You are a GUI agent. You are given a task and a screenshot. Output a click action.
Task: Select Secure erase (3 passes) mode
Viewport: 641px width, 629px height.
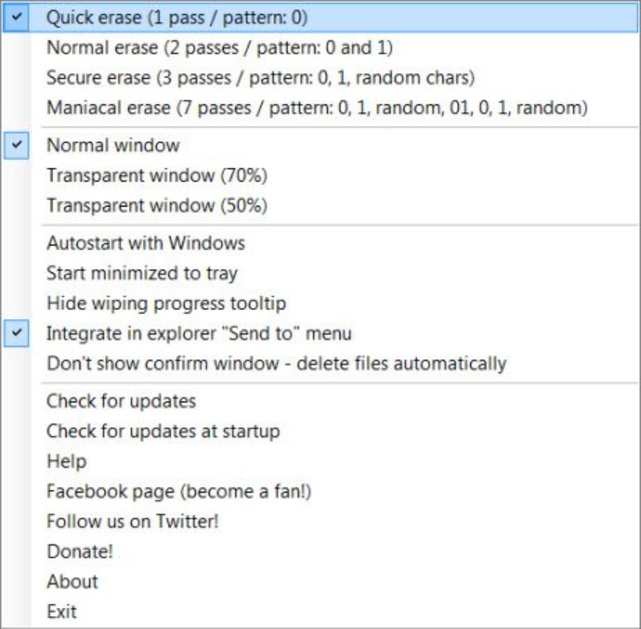pos(260,78)
